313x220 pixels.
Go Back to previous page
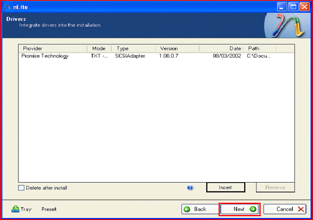click(200, 209)
